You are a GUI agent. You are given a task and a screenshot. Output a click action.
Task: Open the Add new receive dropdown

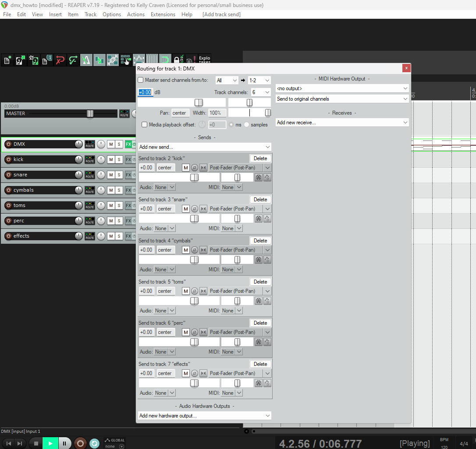click(x=342, y=123)
